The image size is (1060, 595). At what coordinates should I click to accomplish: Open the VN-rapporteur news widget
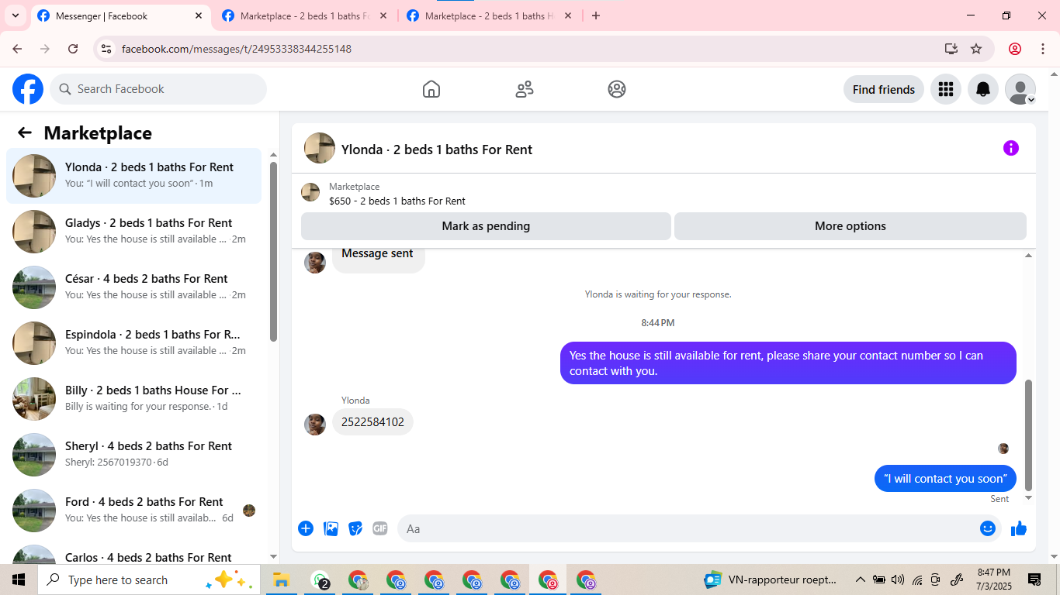tap(771, 580)
